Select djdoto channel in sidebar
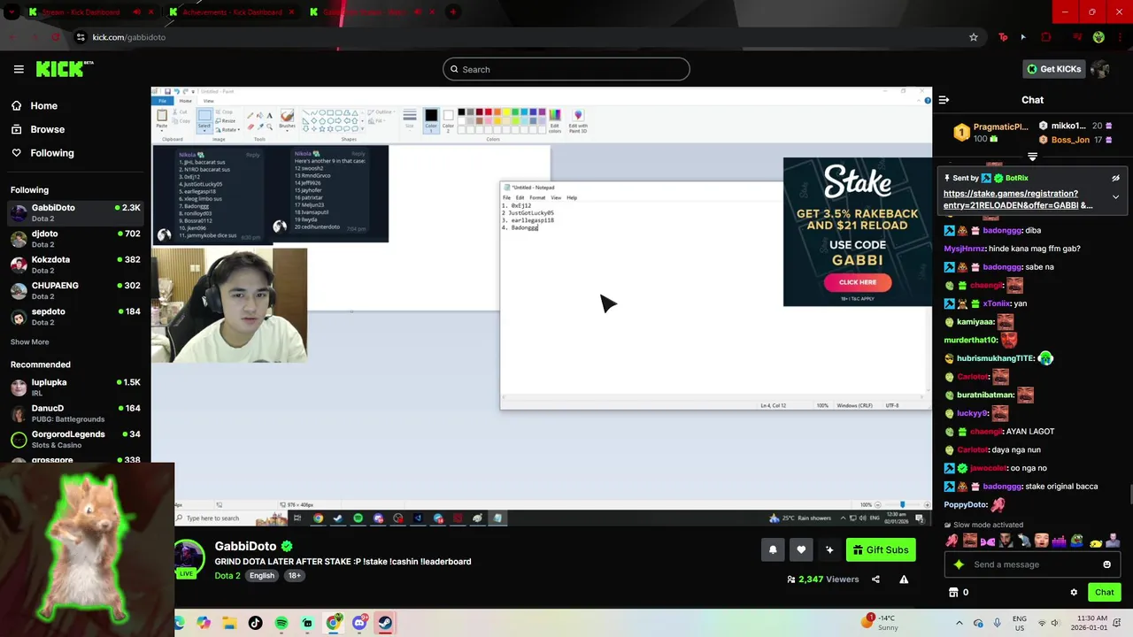Image resolution: width=1133 pixels, height=637 pixels. tap(75, 239)
